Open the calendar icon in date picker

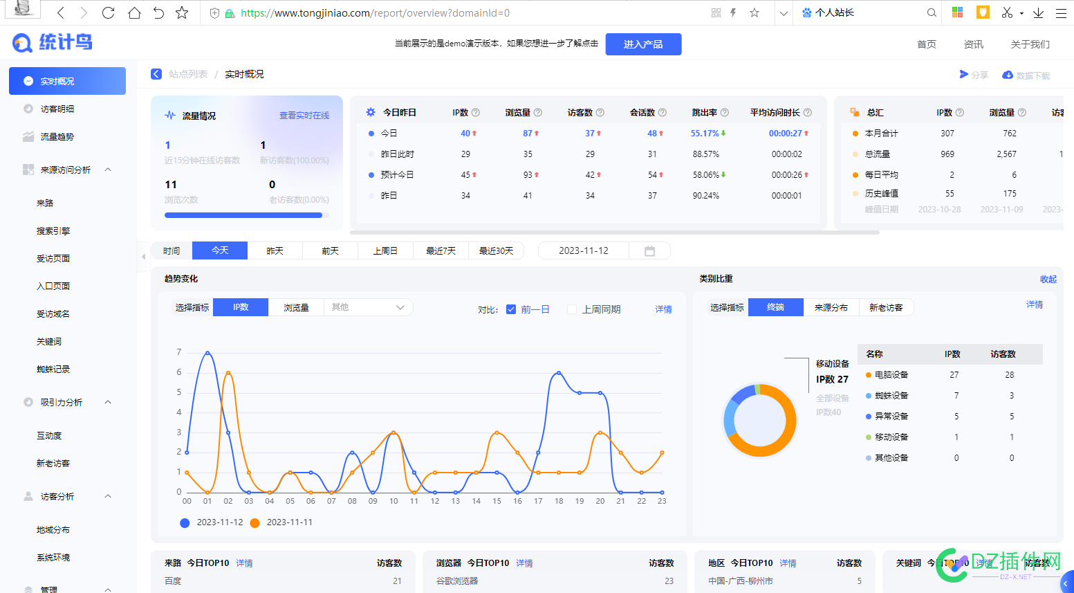(x=649, y=250)
